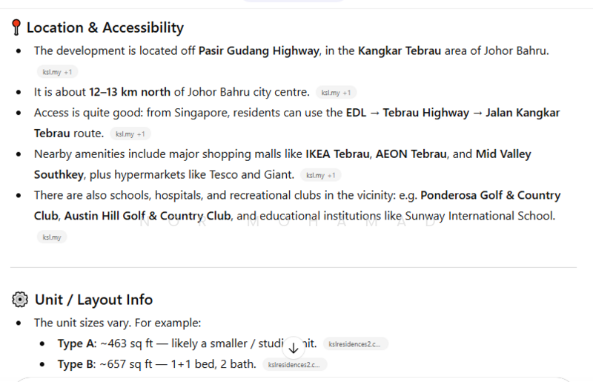The width and height of the screenshot is (593, 382).
Task: Click the bold AEON Tebrau text
Action: coord(411,154)
